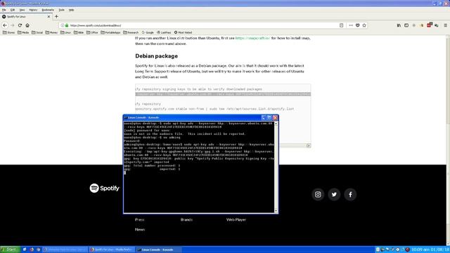Viewport: 450px width, 253px height.
Task: Open the Bookmarks menu
Action: pos(48,10)
